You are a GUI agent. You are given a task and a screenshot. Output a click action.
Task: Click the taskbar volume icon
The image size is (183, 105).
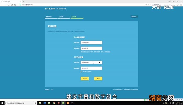(168, 103)
